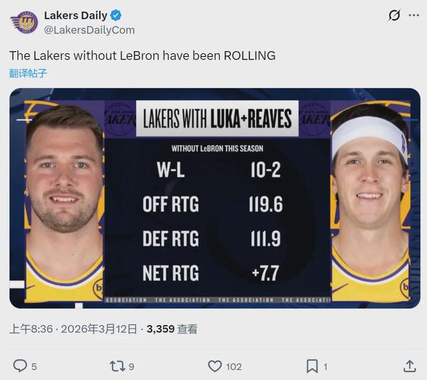
Task: Bookmark the post with the bookmark icon
Action: click(312, 366)
